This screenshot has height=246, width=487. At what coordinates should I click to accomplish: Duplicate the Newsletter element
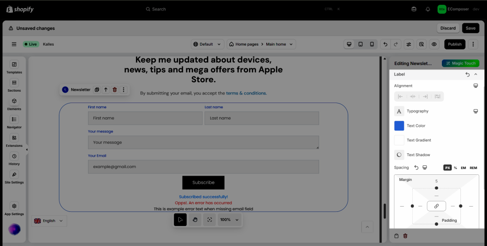[97, 90]
